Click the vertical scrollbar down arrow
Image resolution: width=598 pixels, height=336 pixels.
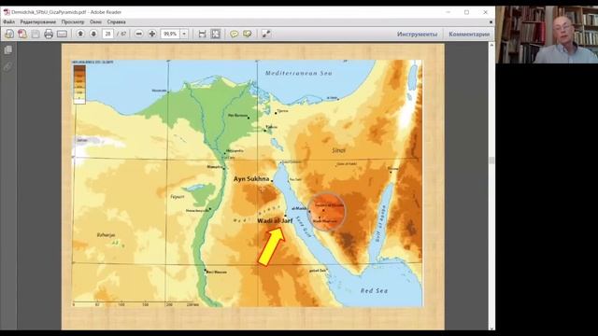(491, 328)
